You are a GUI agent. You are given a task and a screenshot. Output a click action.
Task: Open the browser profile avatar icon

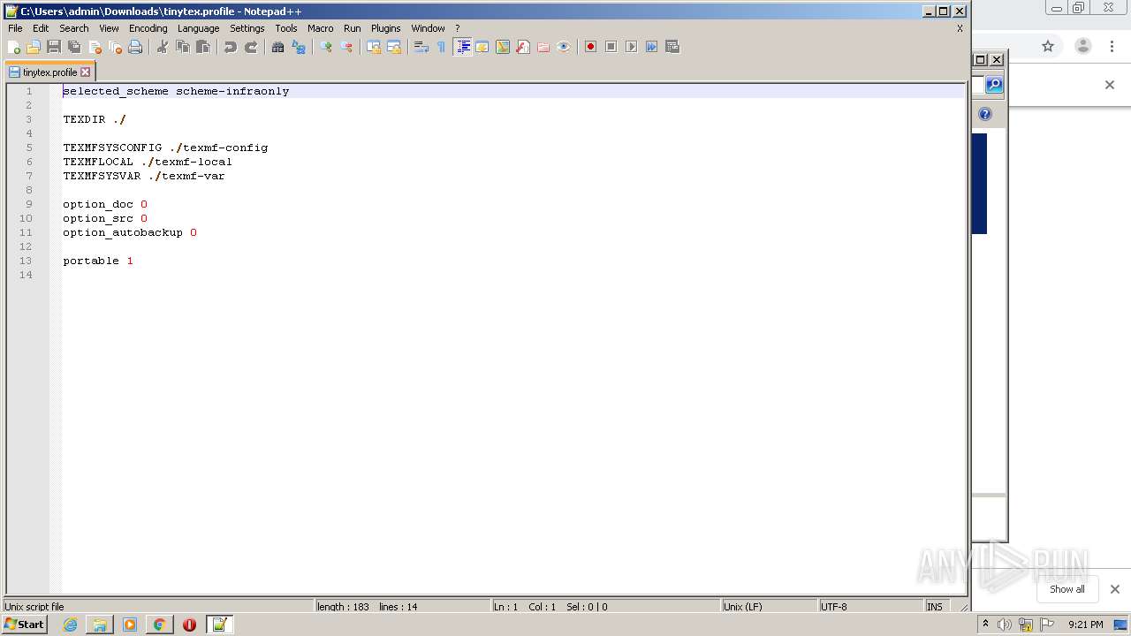[x=1083, y=47]
